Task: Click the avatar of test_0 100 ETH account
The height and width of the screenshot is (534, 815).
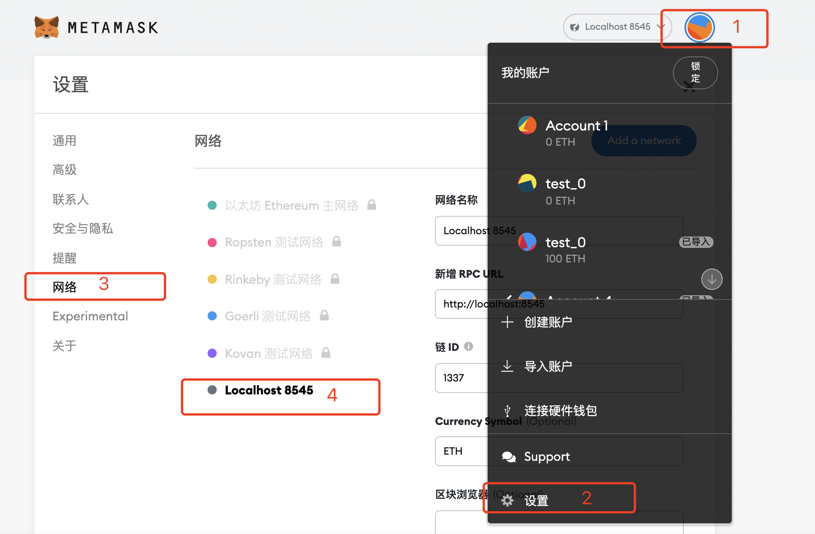Action: point(527,242)
